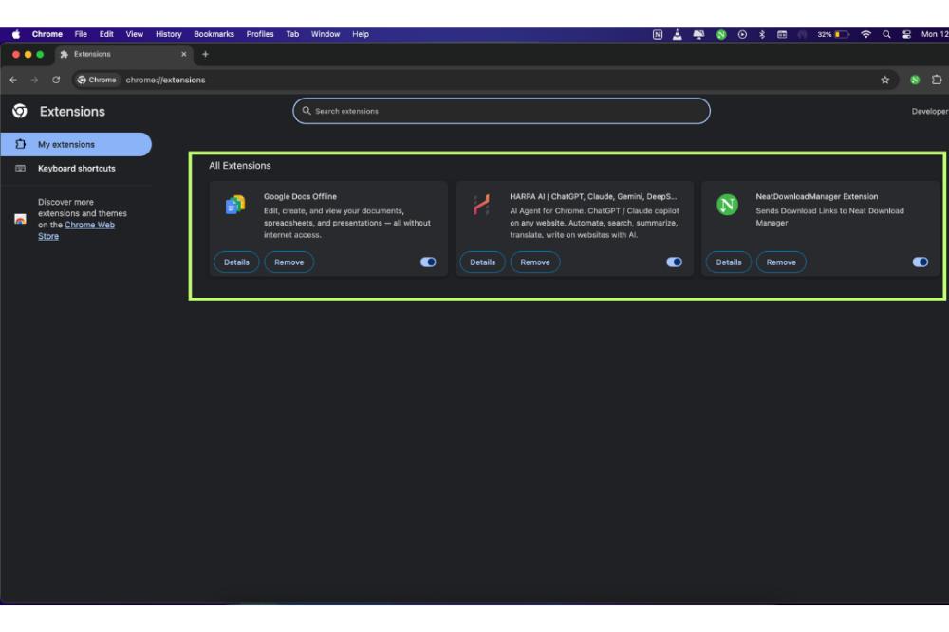
Task: Open the View menu
Action: click(x=135, y=34)
